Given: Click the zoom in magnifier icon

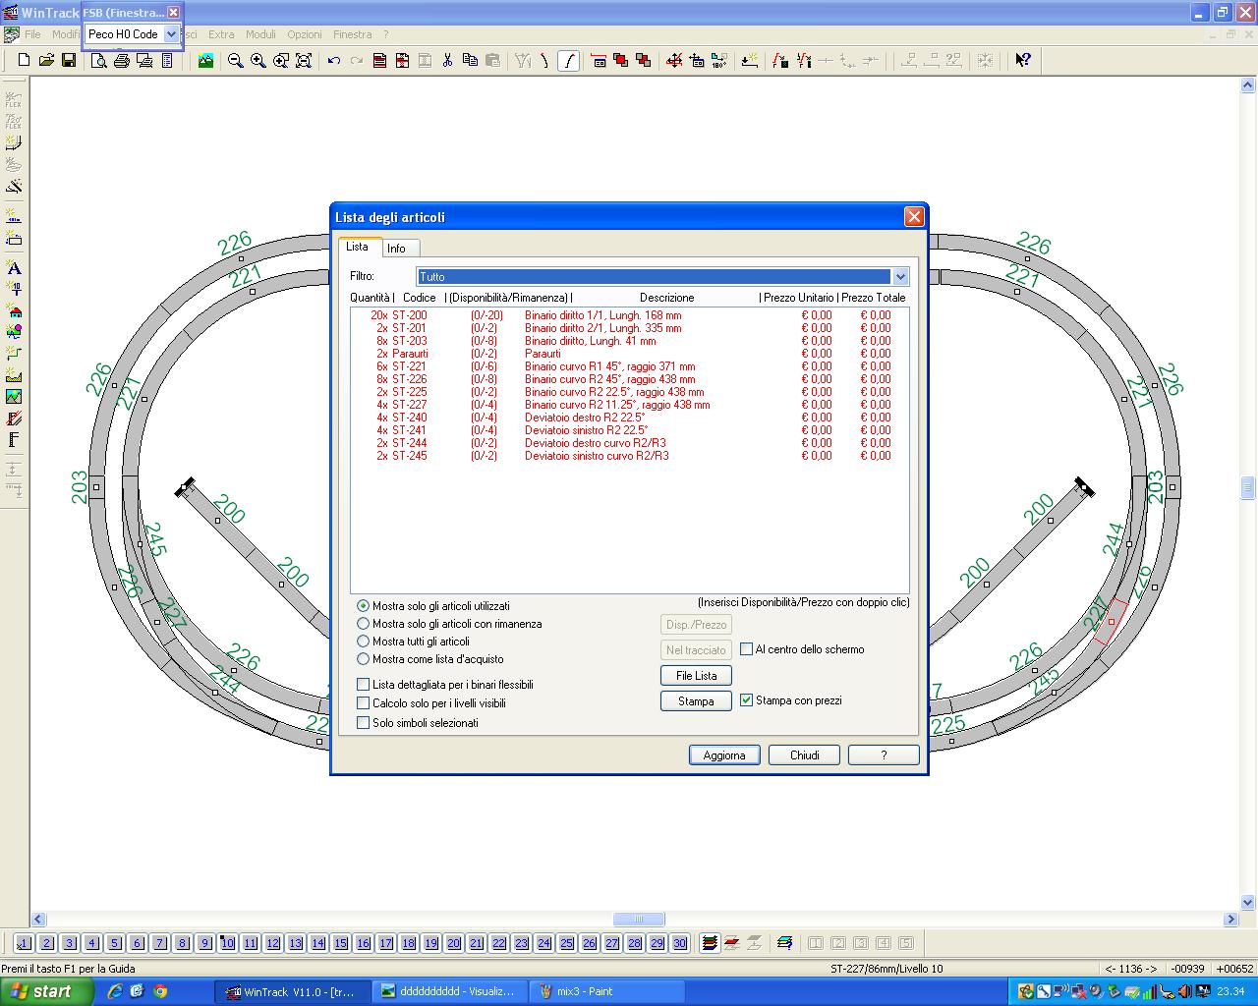Looking at the screenshot, I should tap(258, 61).
